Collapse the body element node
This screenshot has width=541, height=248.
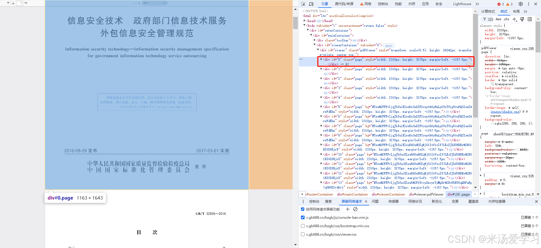[x=305, y=25]
